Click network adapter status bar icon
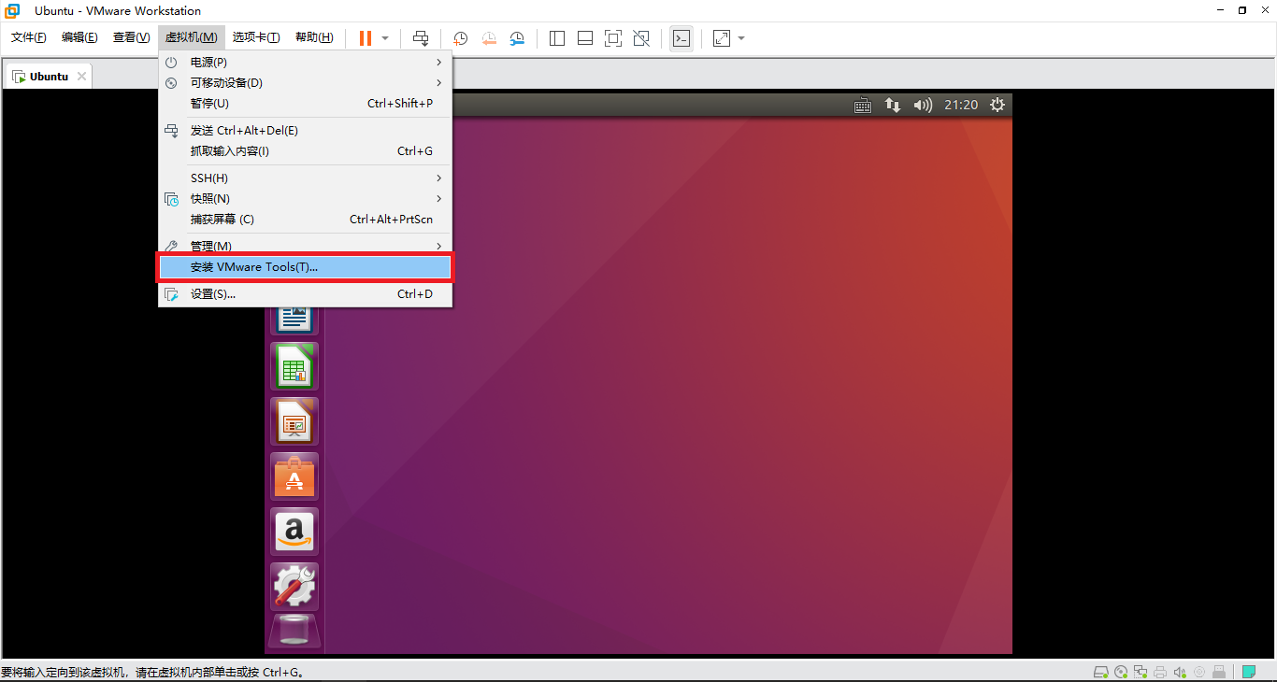1277x682 pixels. (x=1141, y=672)
